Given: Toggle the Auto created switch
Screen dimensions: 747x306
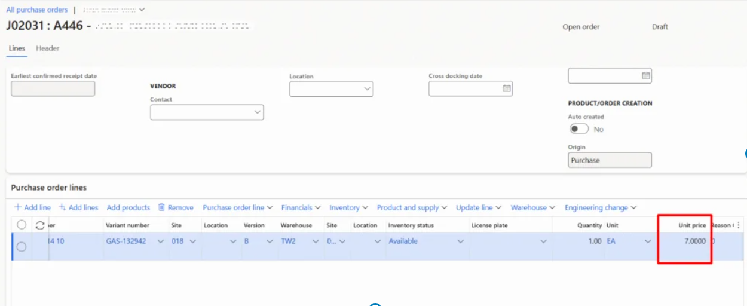Looking at the screenshot, I should pos(578,129).
